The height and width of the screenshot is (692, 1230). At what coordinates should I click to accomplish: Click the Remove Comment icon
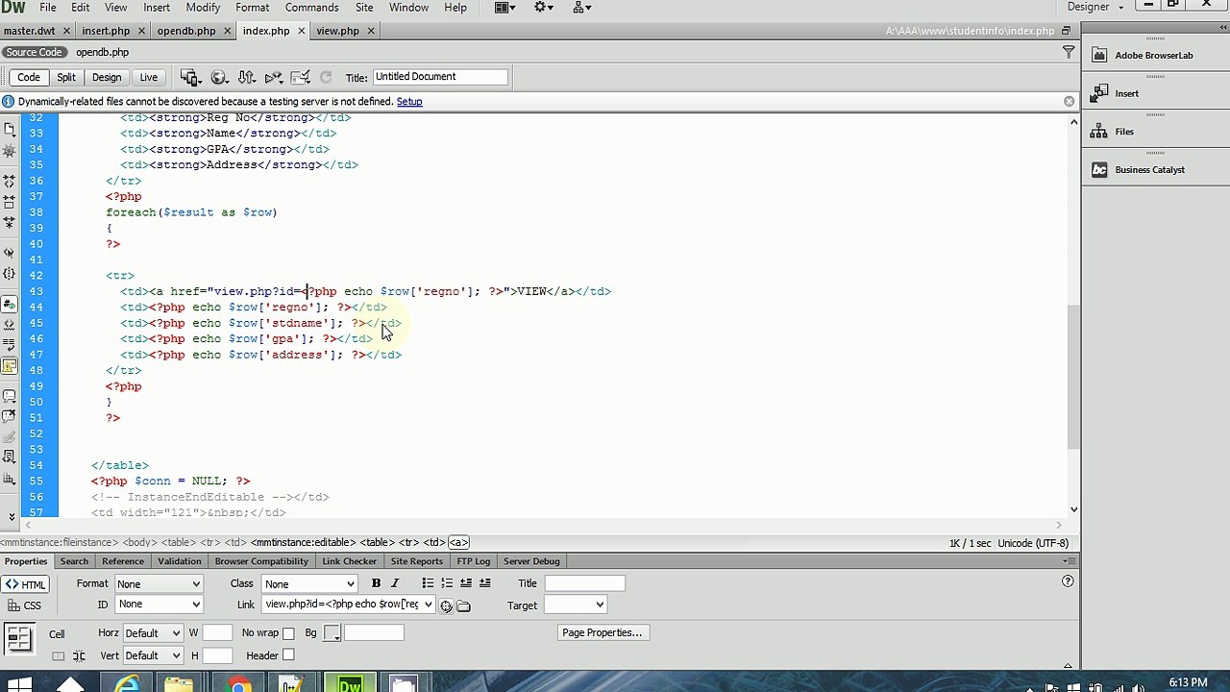click(x=10, y=416)
